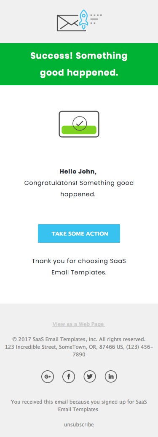Click the blue rocket icon in the logo
This screenshot has width=158, height=437.
pyautogui.click(x=83, y=19)
